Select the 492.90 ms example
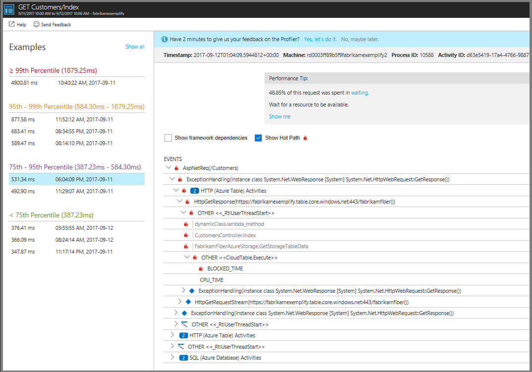This screenshot has height=372, width=532. (77, 191)
